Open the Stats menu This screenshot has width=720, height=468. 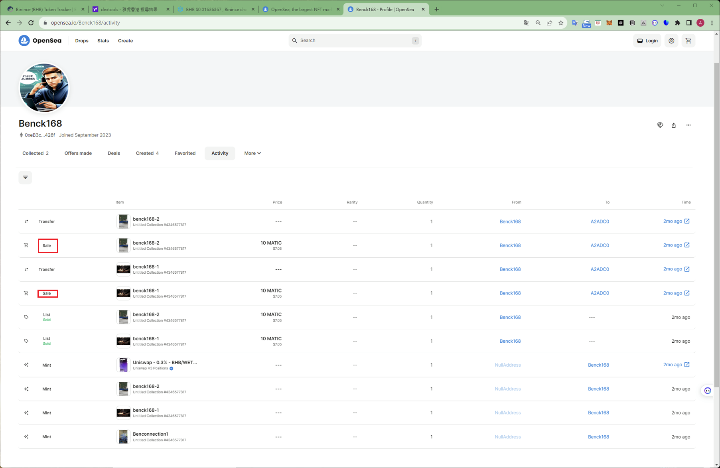(x=103, y=41)
